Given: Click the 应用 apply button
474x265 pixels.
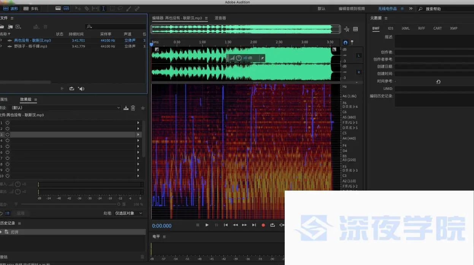Looking at the screenshot, I should pyautogui.click(x=21, y=213).
